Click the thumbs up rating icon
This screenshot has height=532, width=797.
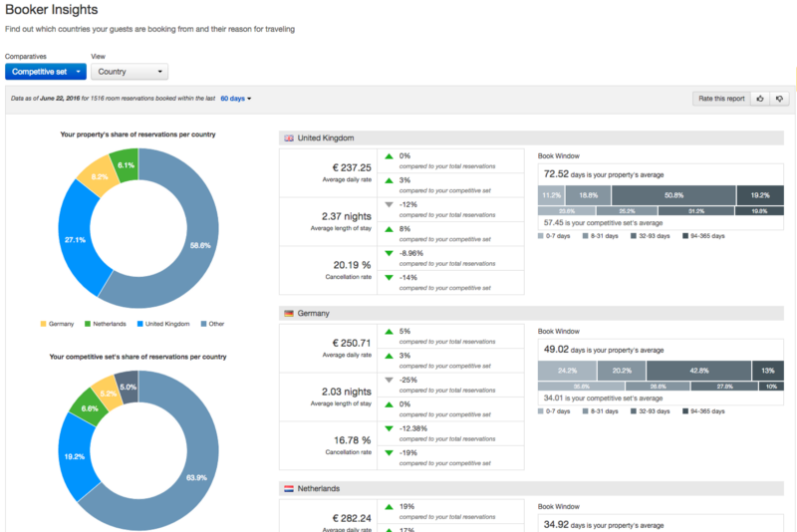point(760,99)
